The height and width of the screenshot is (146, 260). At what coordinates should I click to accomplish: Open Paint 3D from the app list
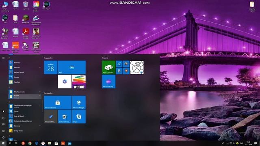click(24, 62)
